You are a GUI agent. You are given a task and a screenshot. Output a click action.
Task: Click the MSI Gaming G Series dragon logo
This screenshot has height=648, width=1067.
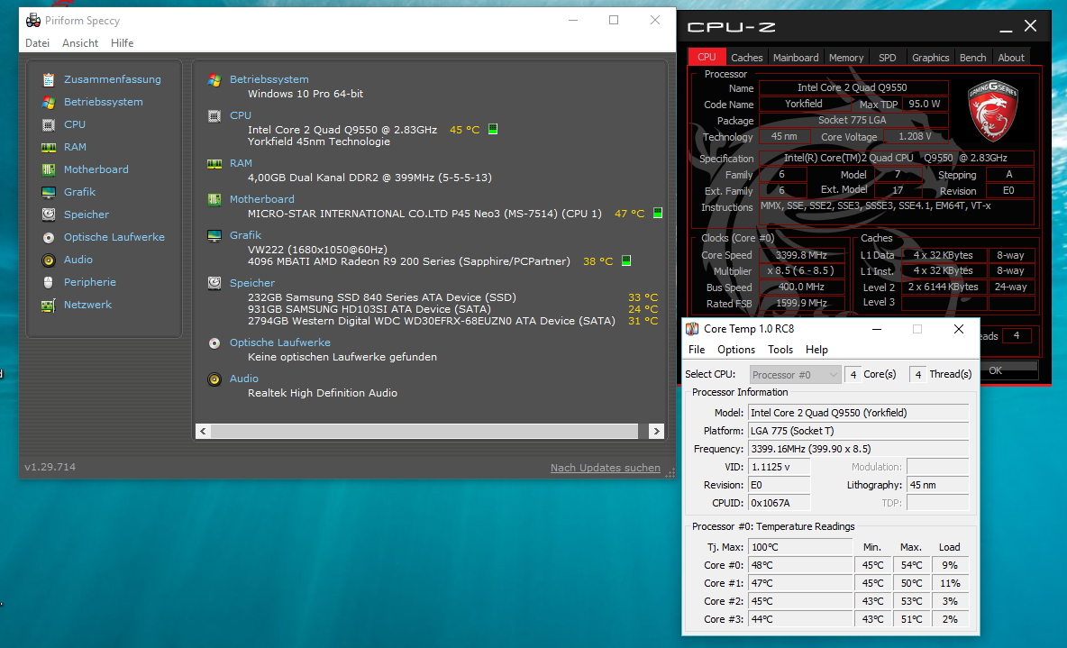pyautogui.click(x=993, y=110)
